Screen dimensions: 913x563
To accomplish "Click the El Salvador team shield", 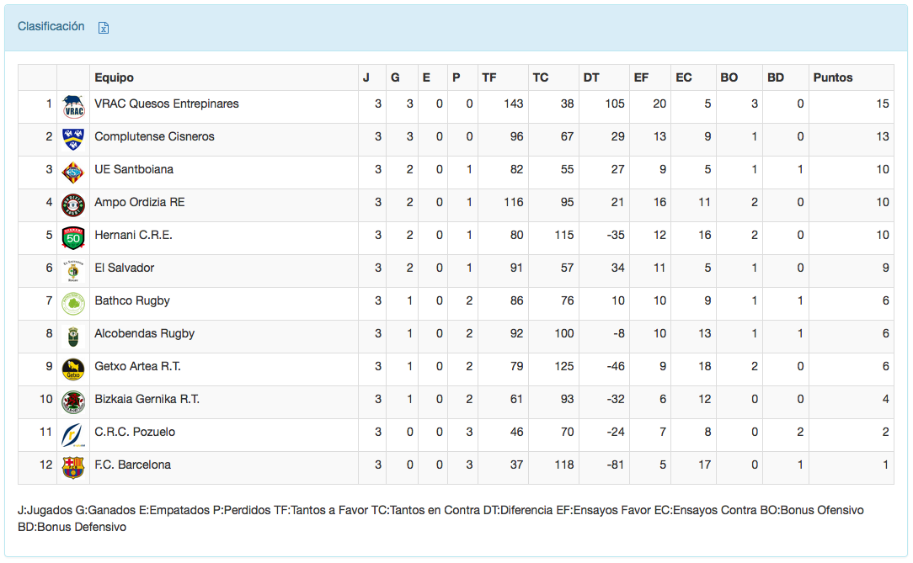I will tap(73, 271).
